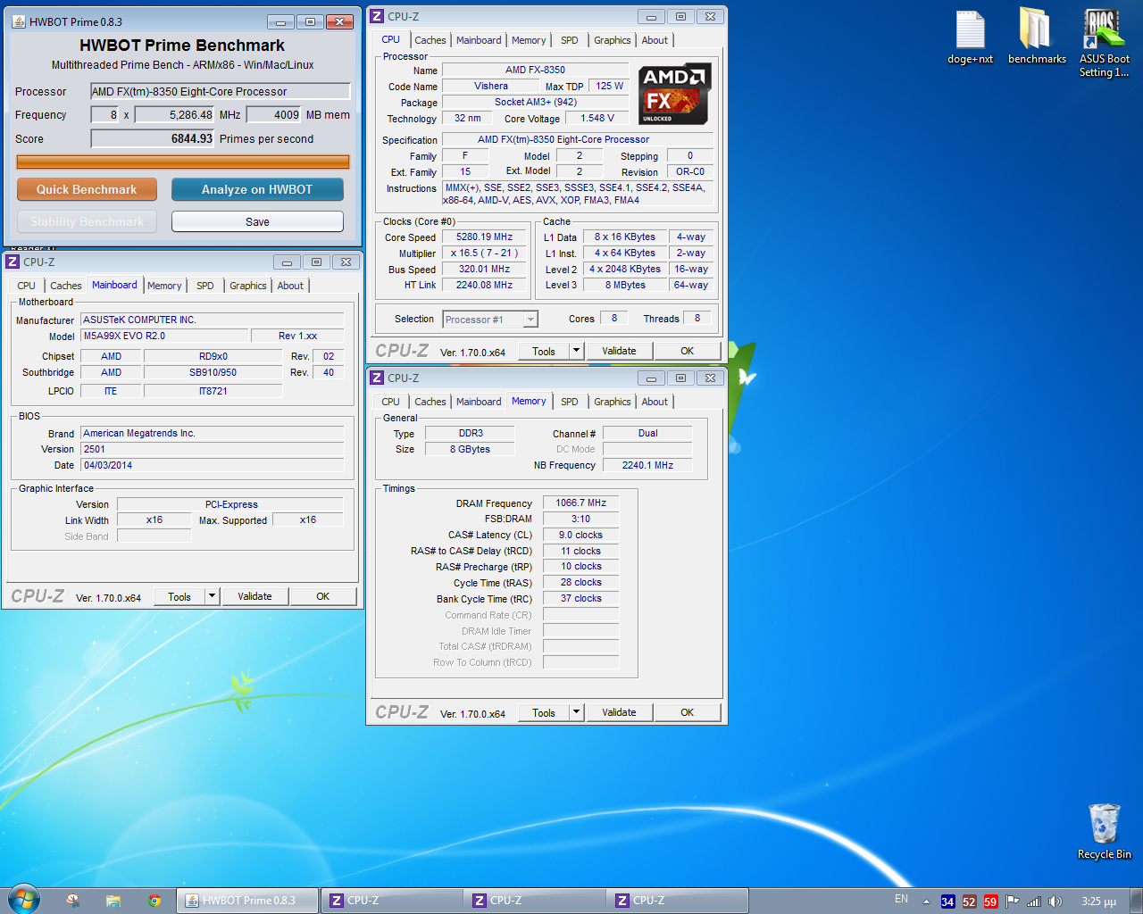1143x914 pixels.
Task: Open the SPD tab in the top CPU-Z window
Action: (569, 40)
